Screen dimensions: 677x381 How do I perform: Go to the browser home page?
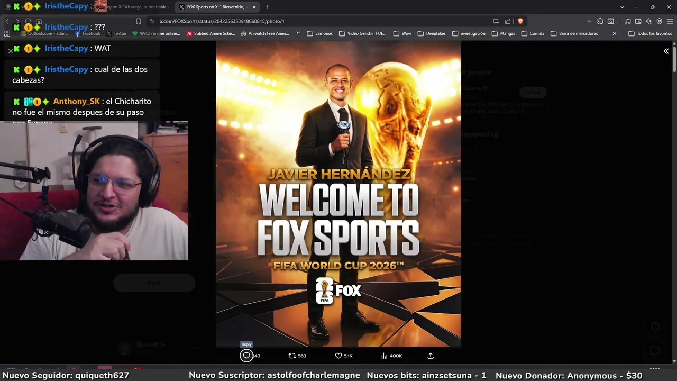tap(39, 21)
